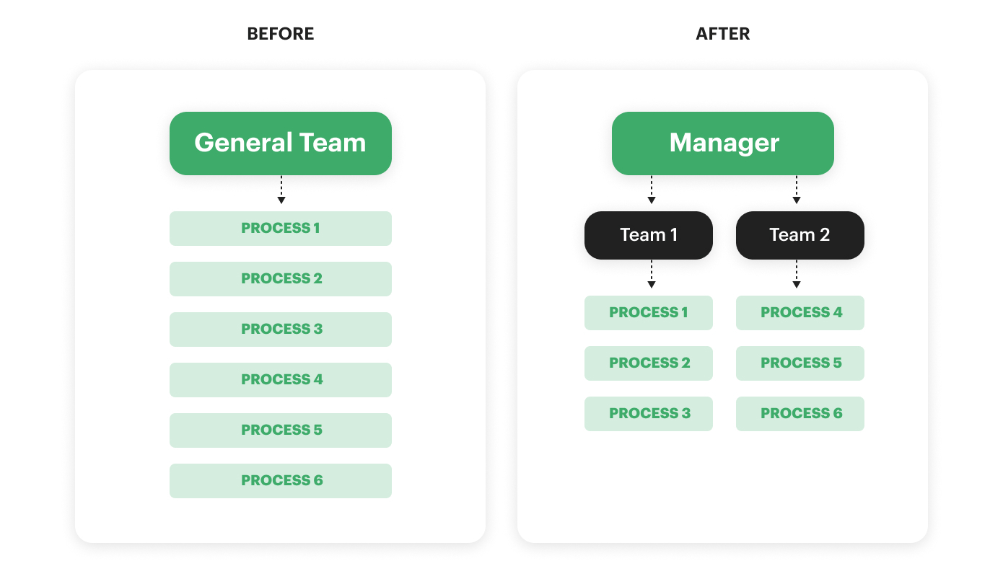This screenshot has height=579, width=1003.
Task: Select the black Team 2 box
Action: coord(800,235)
